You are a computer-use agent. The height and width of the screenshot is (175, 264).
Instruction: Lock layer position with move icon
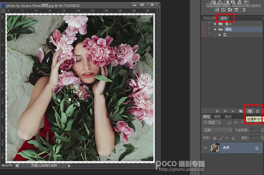227,138
